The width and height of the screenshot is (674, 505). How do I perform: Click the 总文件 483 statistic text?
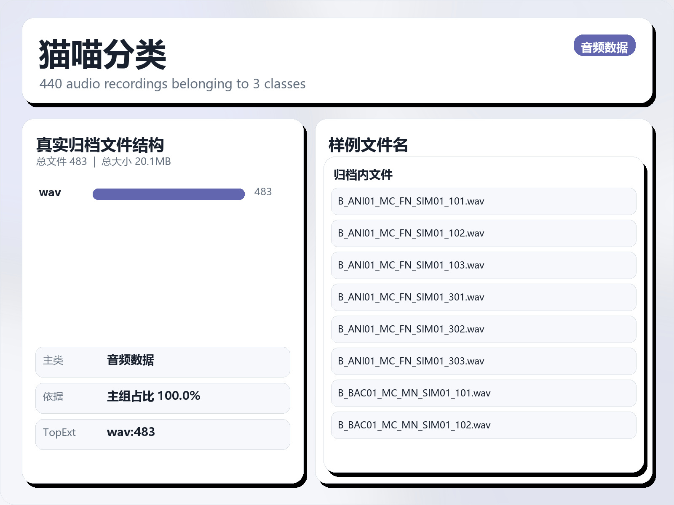62,161
